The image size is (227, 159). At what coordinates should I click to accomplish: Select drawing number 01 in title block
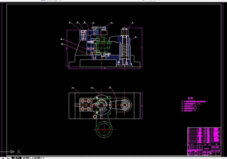pos(216,154)
